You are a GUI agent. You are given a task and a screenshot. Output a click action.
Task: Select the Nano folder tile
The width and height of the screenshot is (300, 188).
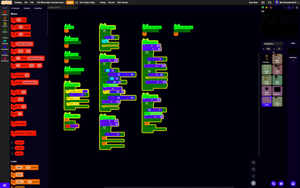pyautogui.click(x=277, y=102)
